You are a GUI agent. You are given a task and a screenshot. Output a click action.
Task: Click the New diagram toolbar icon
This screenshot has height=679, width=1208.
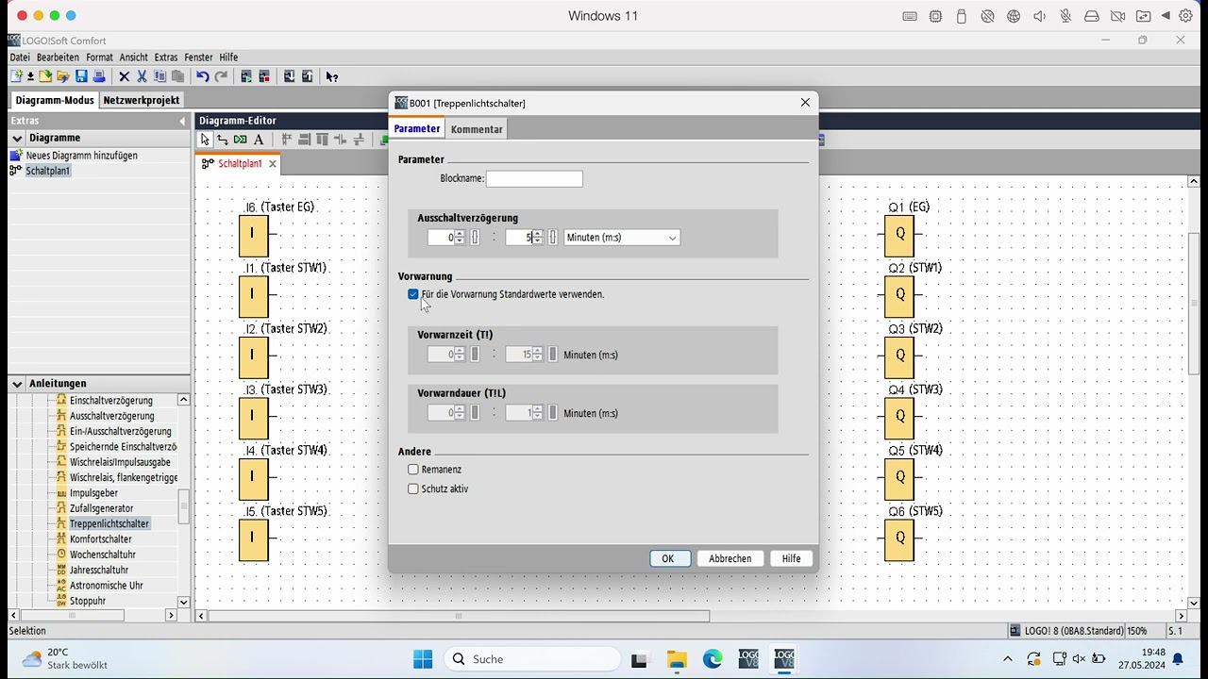(17, 76)
